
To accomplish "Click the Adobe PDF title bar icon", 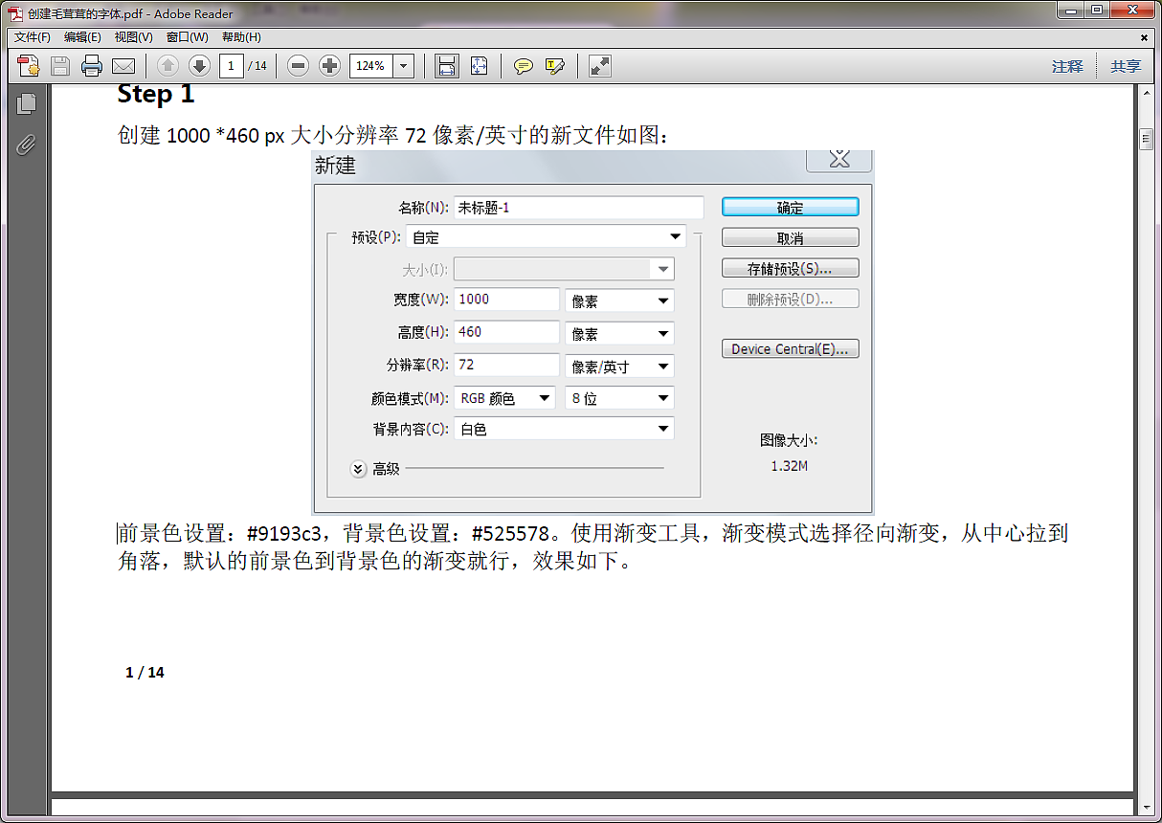I will 15,13.
